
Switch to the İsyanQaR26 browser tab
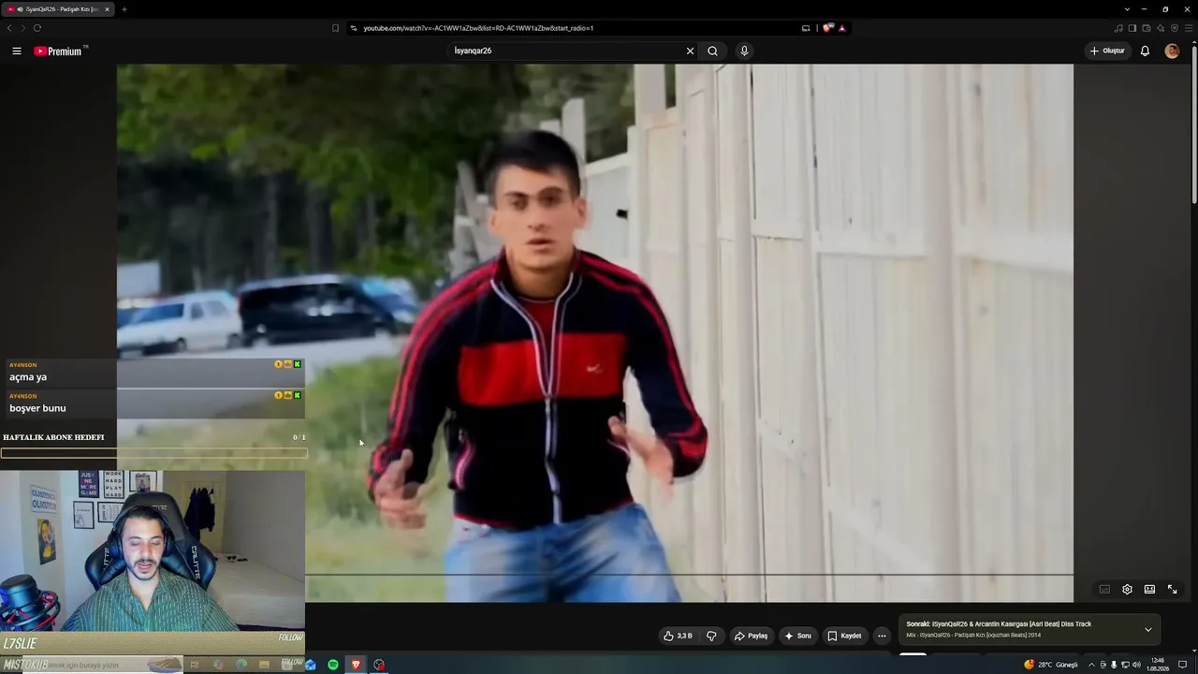pos(58,9)
